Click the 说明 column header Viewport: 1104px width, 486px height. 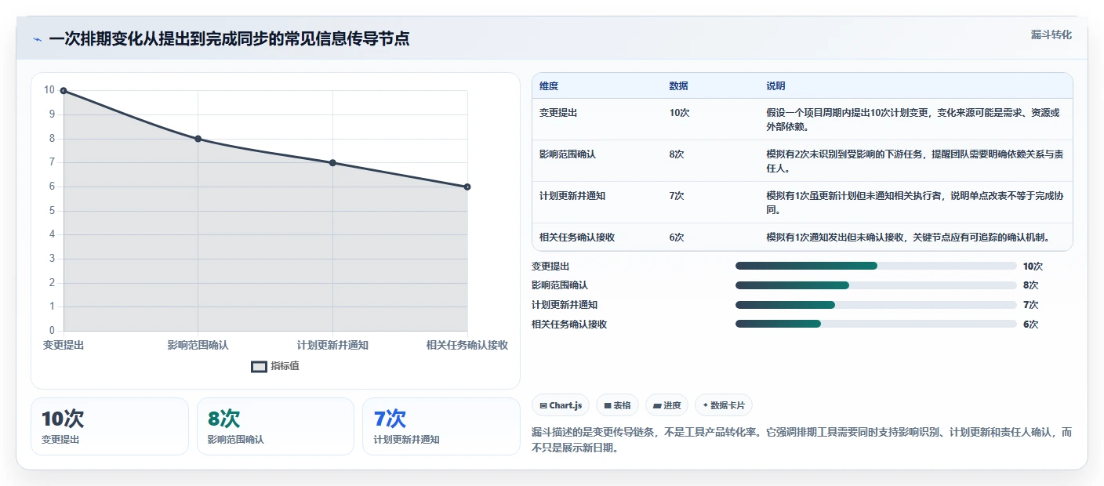[x=775, y=86]
